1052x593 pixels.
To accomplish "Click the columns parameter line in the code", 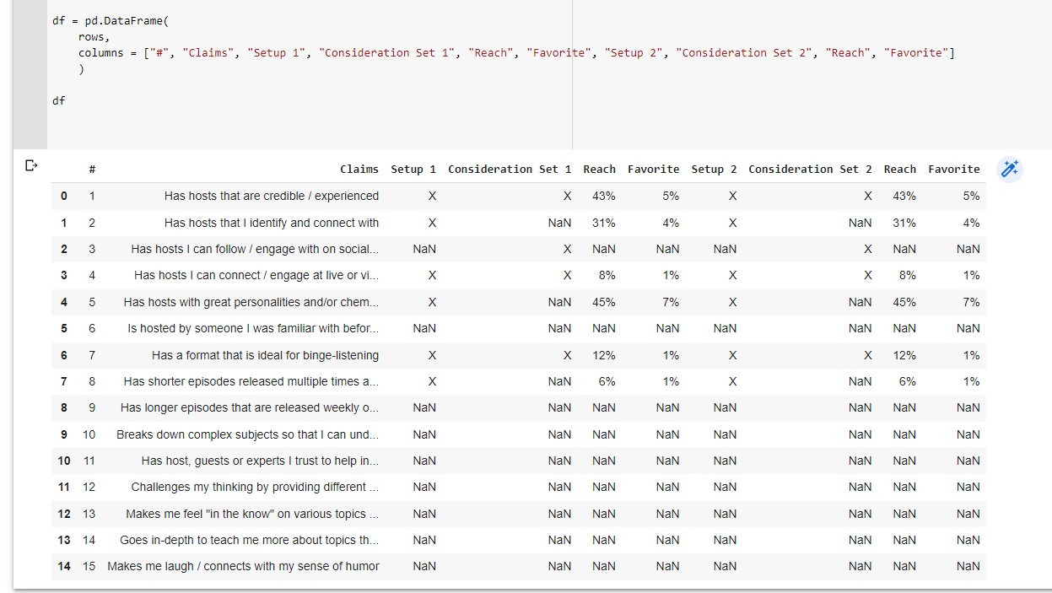I will click(x=101, y=52).
